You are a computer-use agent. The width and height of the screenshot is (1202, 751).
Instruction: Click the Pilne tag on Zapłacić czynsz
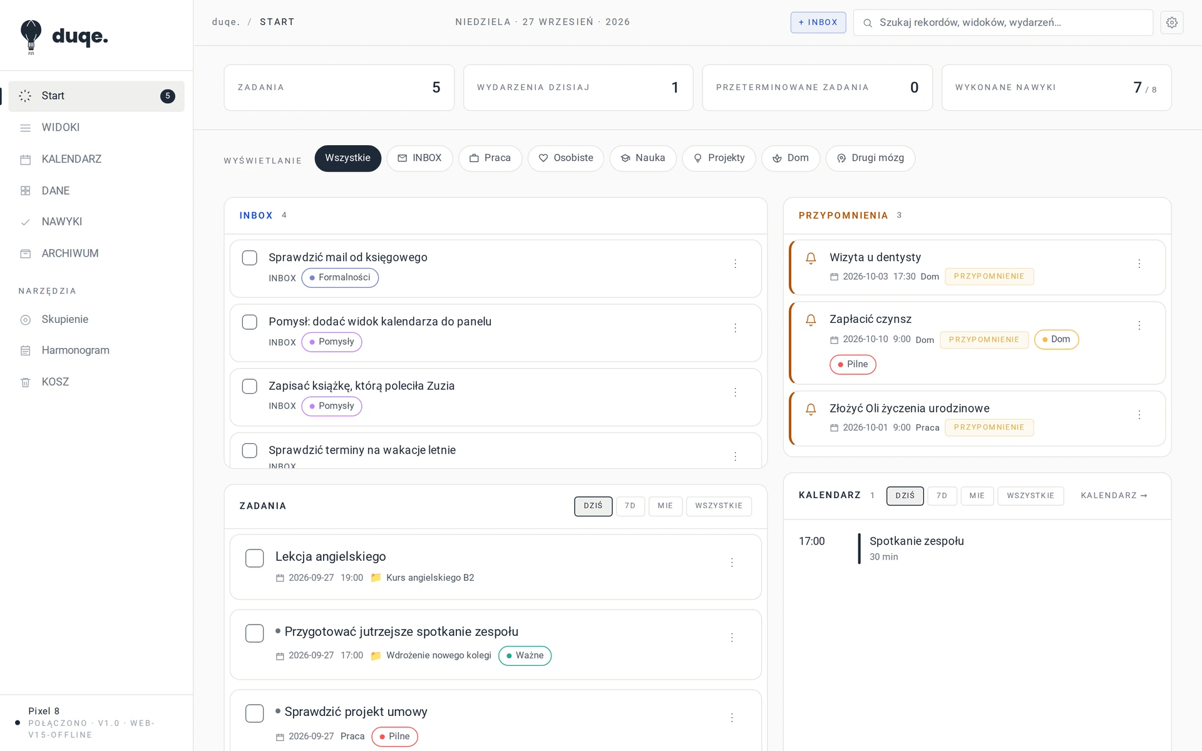tap(853, 365)
